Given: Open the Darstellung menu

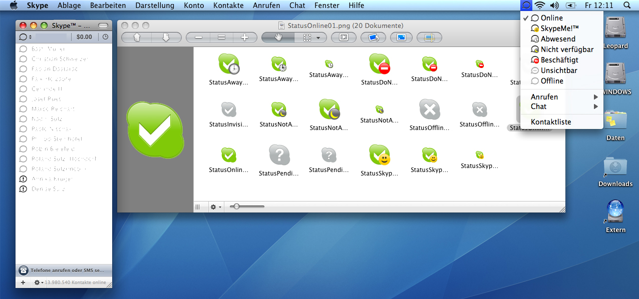Looking at the screenshot, I should point(155,5).
